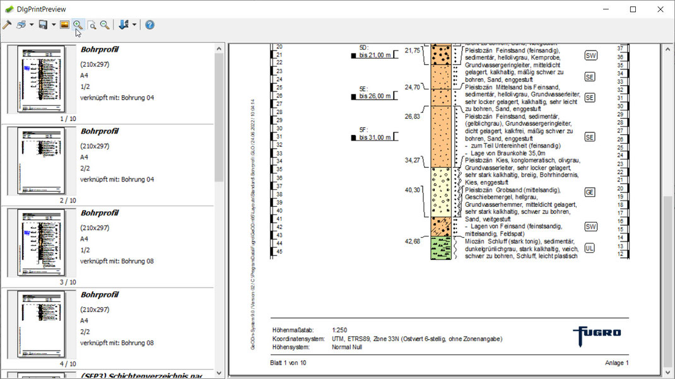Click 'verknüpft mit: Bohrung 04' on first entry
This screenshot has width=675, height=379.
point(117,98)
